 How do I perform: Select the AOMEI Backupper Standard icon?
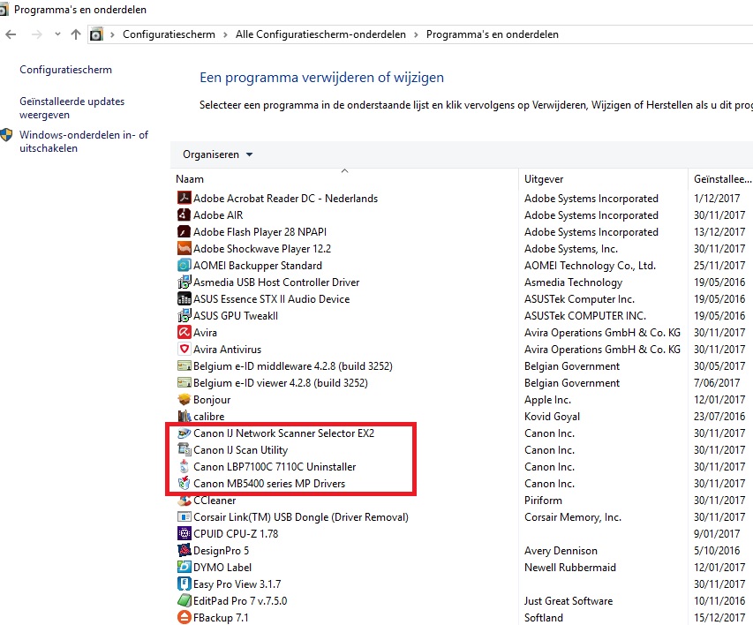click(184, 265)
